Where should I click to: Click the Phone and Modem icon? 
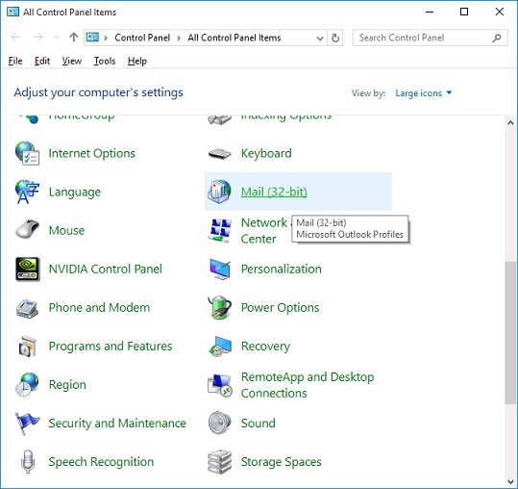[28, 308]
